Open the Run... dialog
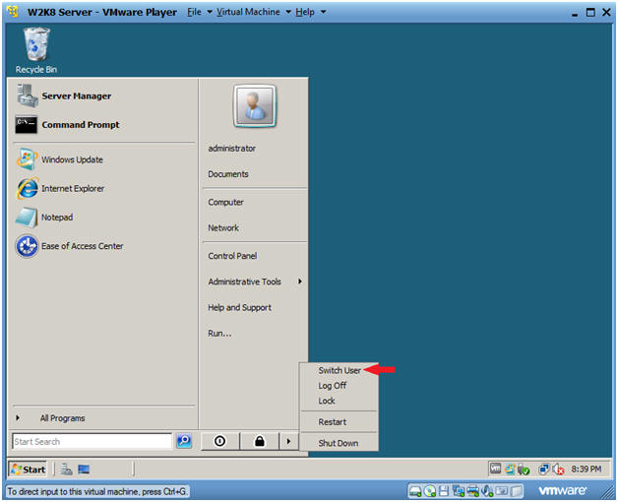 tap(255, 334)
